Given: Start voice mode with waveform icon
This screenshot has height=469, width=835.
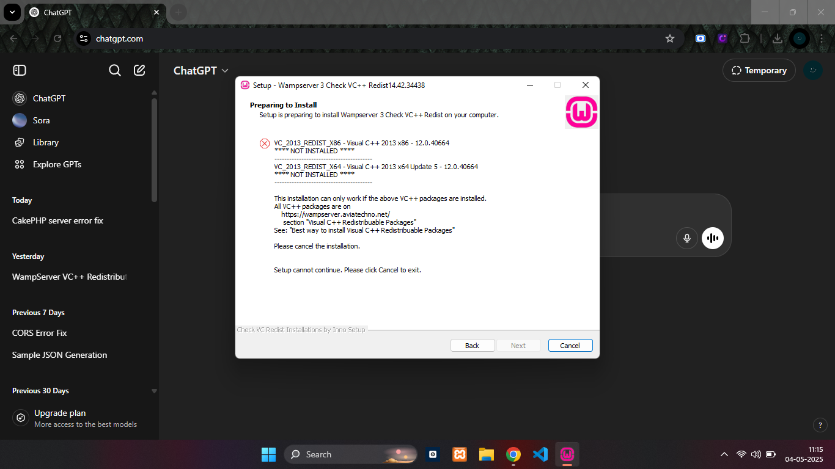Looking at the screenshot, I should [x=713, y=238].
